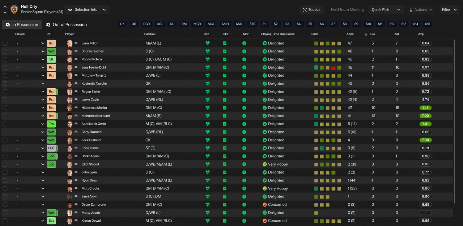Click Jack Butland's sharpness check icon

pos(225,140)
